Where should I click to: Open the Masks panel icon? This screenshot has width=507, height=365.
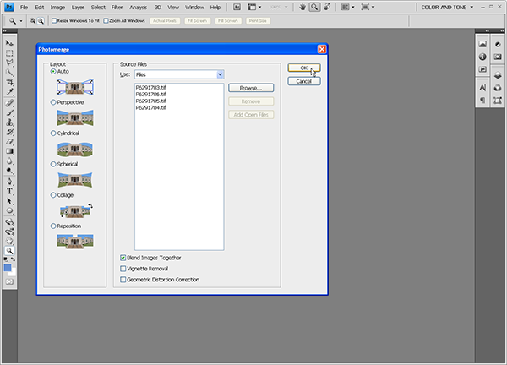tap(498, 57)
